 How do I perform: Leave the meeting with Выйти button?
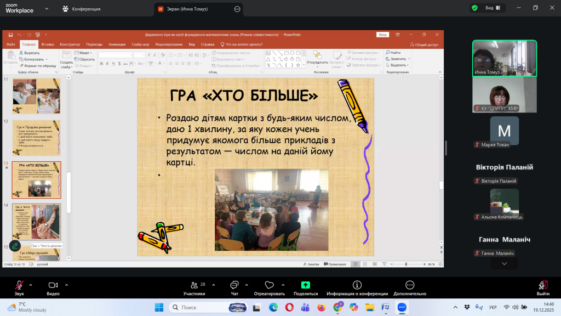(x=542, y=285)
